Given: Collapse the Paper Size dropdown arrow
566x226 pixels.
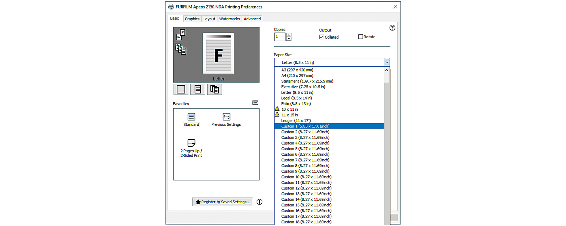Looking at the screenshot, I should 387,62.
